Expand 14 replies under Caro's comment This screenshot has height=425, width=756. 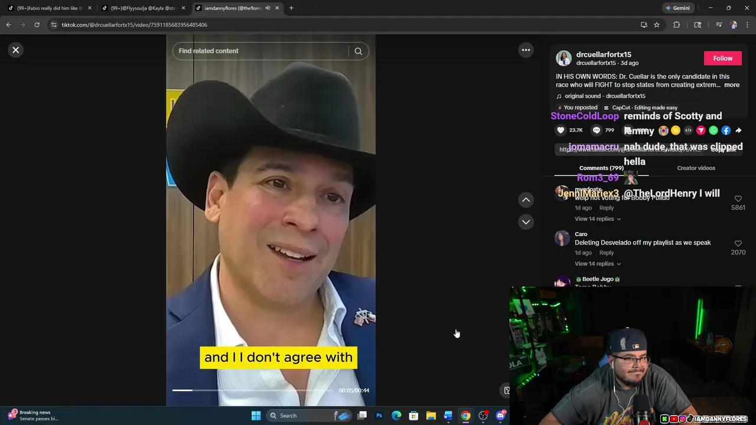point(597,264)
